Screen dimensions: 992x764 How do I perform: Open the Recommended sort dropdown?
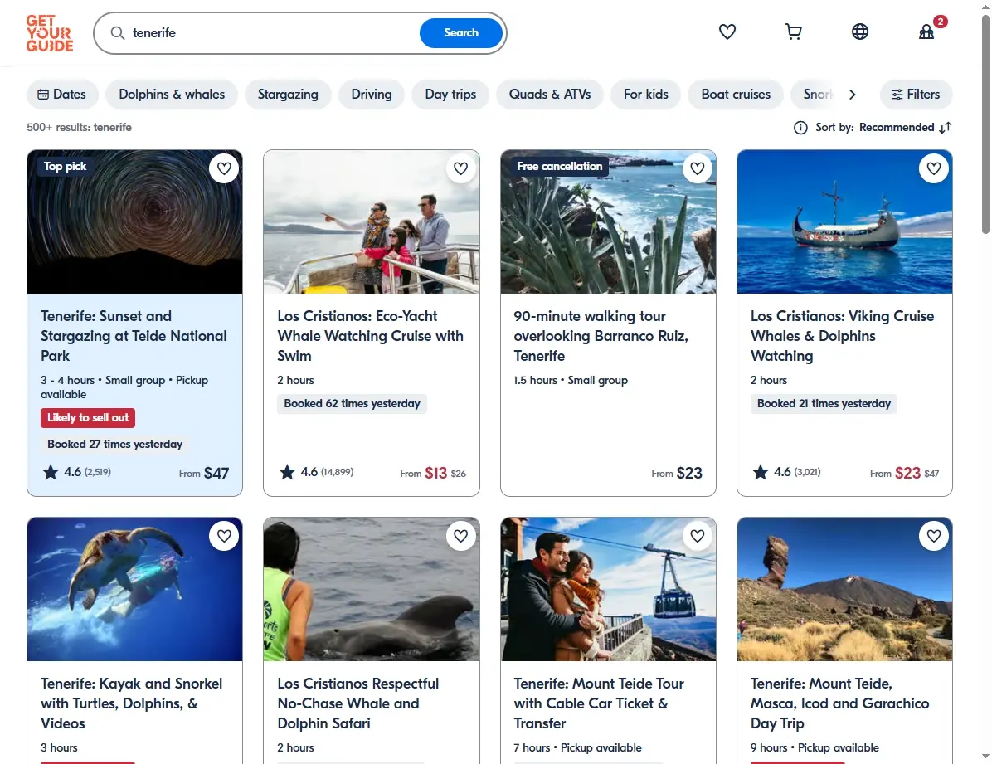pyautogui.click(x=897, y=127)
